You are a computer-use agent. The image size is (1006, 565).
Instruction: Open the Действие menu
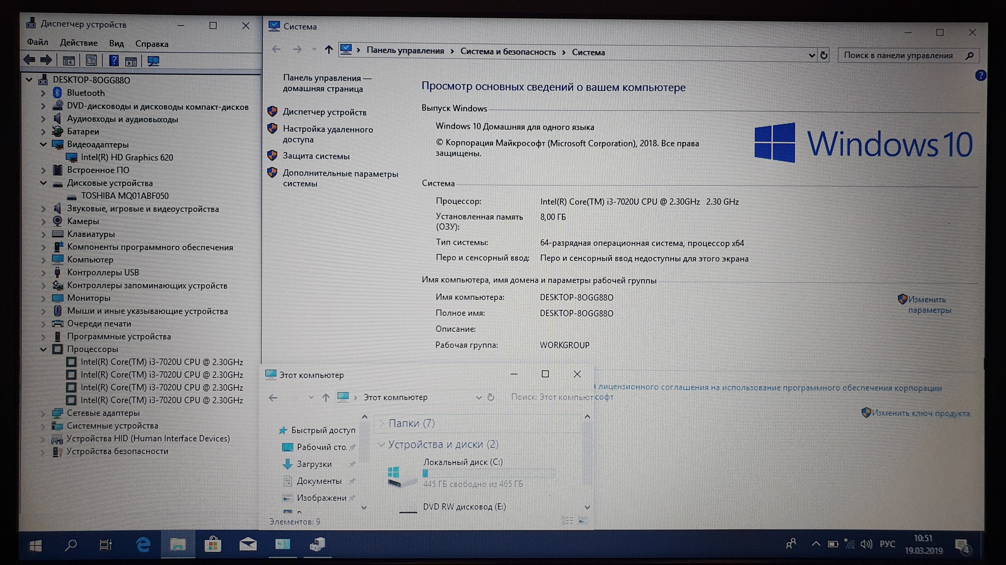coord(79,43)
